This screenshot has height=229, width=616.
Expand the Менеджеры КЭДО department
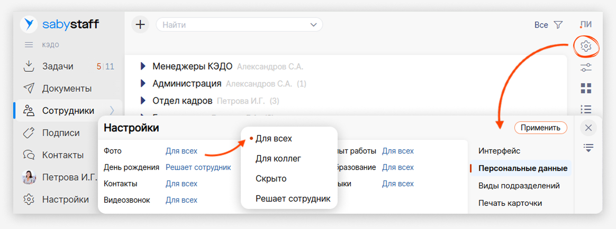coord(142,66)
